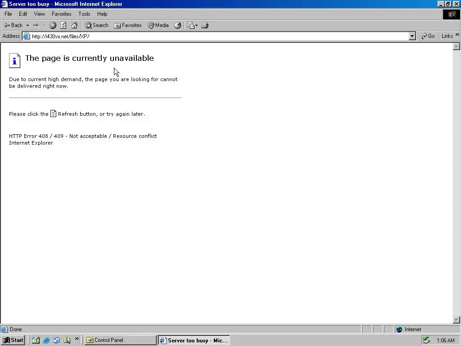Switch to the Control Panel taskbar window
The image size is (461, 346).
pos(121,340)
